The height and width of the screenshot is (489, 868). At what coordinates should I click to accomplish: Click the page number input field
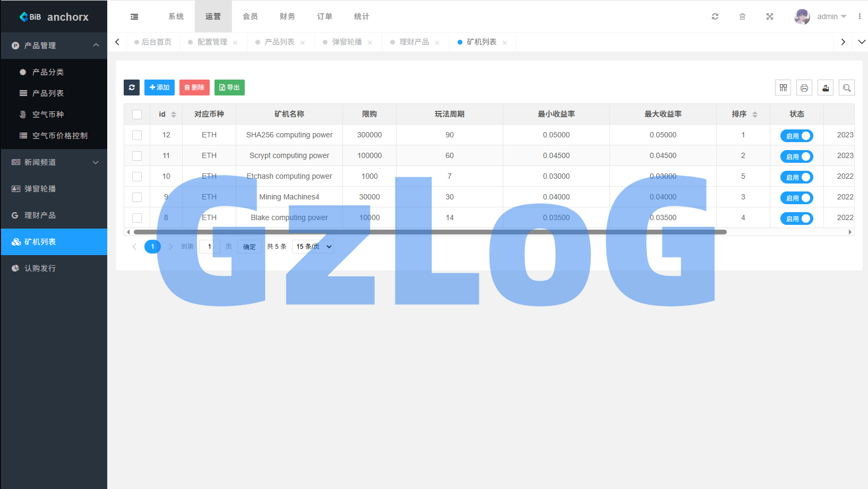click(209, 247)
